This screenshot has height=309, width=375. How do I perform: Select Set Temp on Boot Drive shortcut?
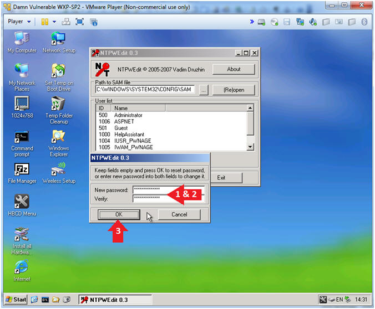click(59, 78)
